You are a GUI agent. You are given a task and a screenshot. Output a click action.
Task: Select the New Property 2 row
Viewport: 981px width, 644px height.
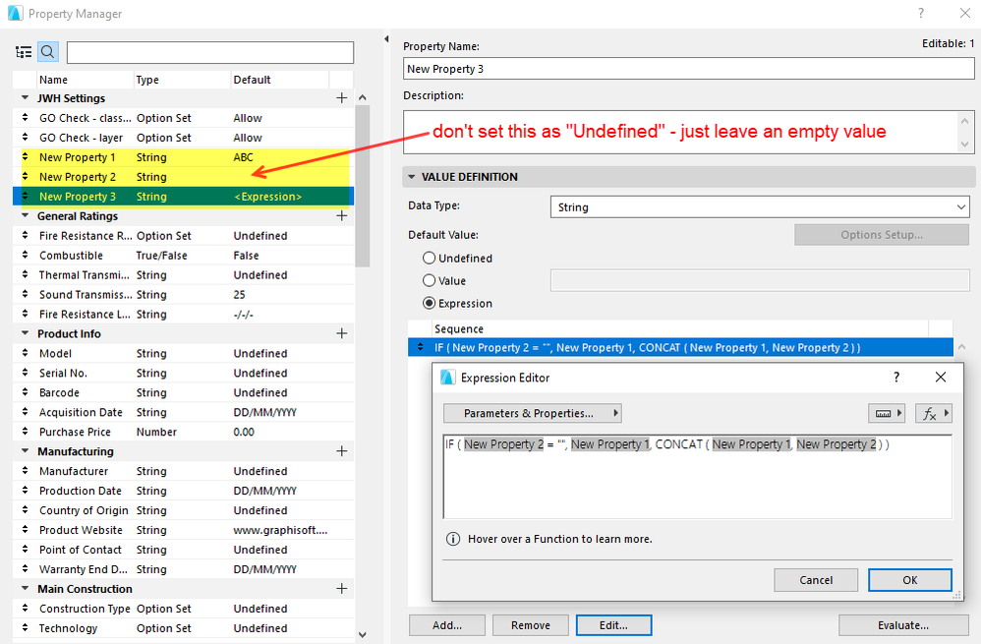(183, 177)
